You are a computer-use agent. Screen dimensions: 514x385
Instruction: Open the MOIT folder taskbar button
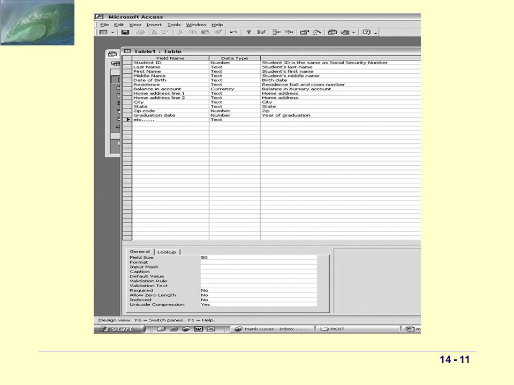pos(358,329)
